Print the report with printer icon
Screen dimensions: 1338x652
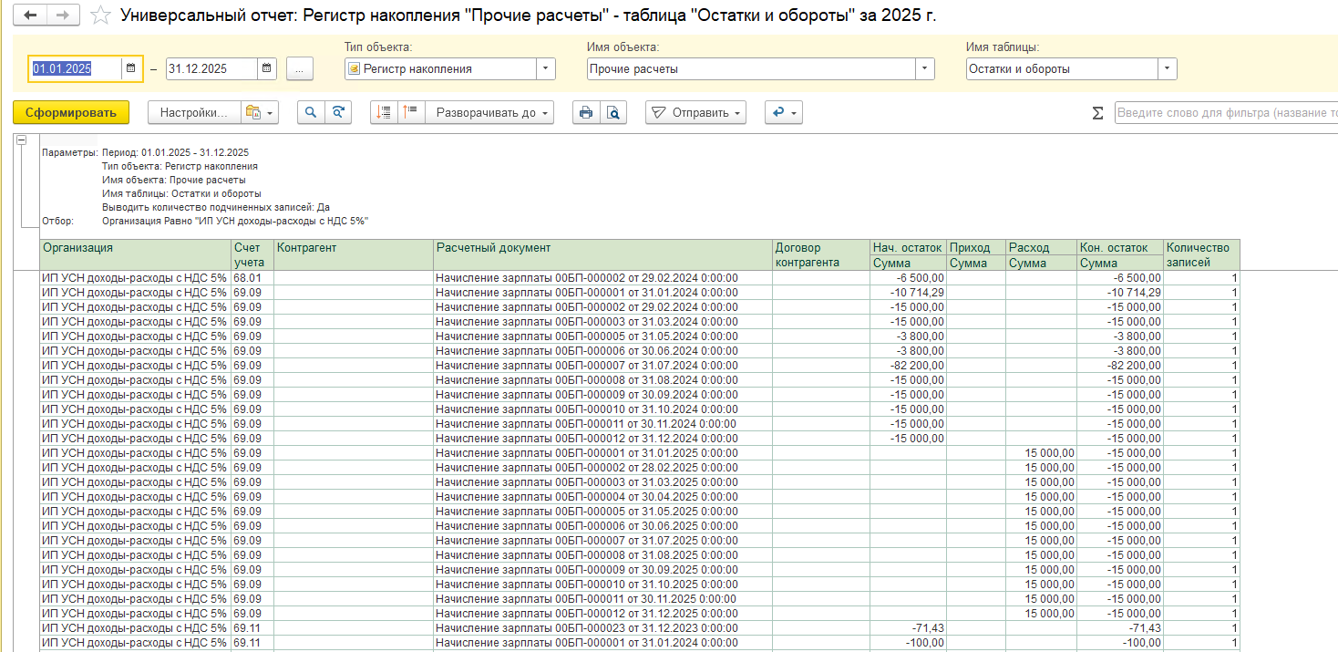[x=586, y=112]
